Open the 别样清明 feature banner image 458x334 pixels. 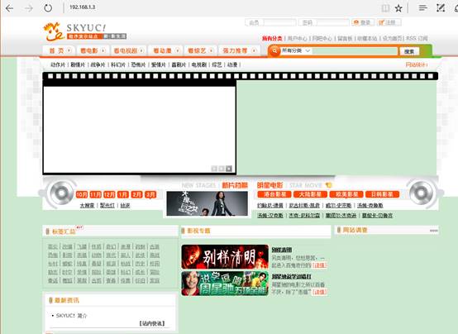(225, 257)
